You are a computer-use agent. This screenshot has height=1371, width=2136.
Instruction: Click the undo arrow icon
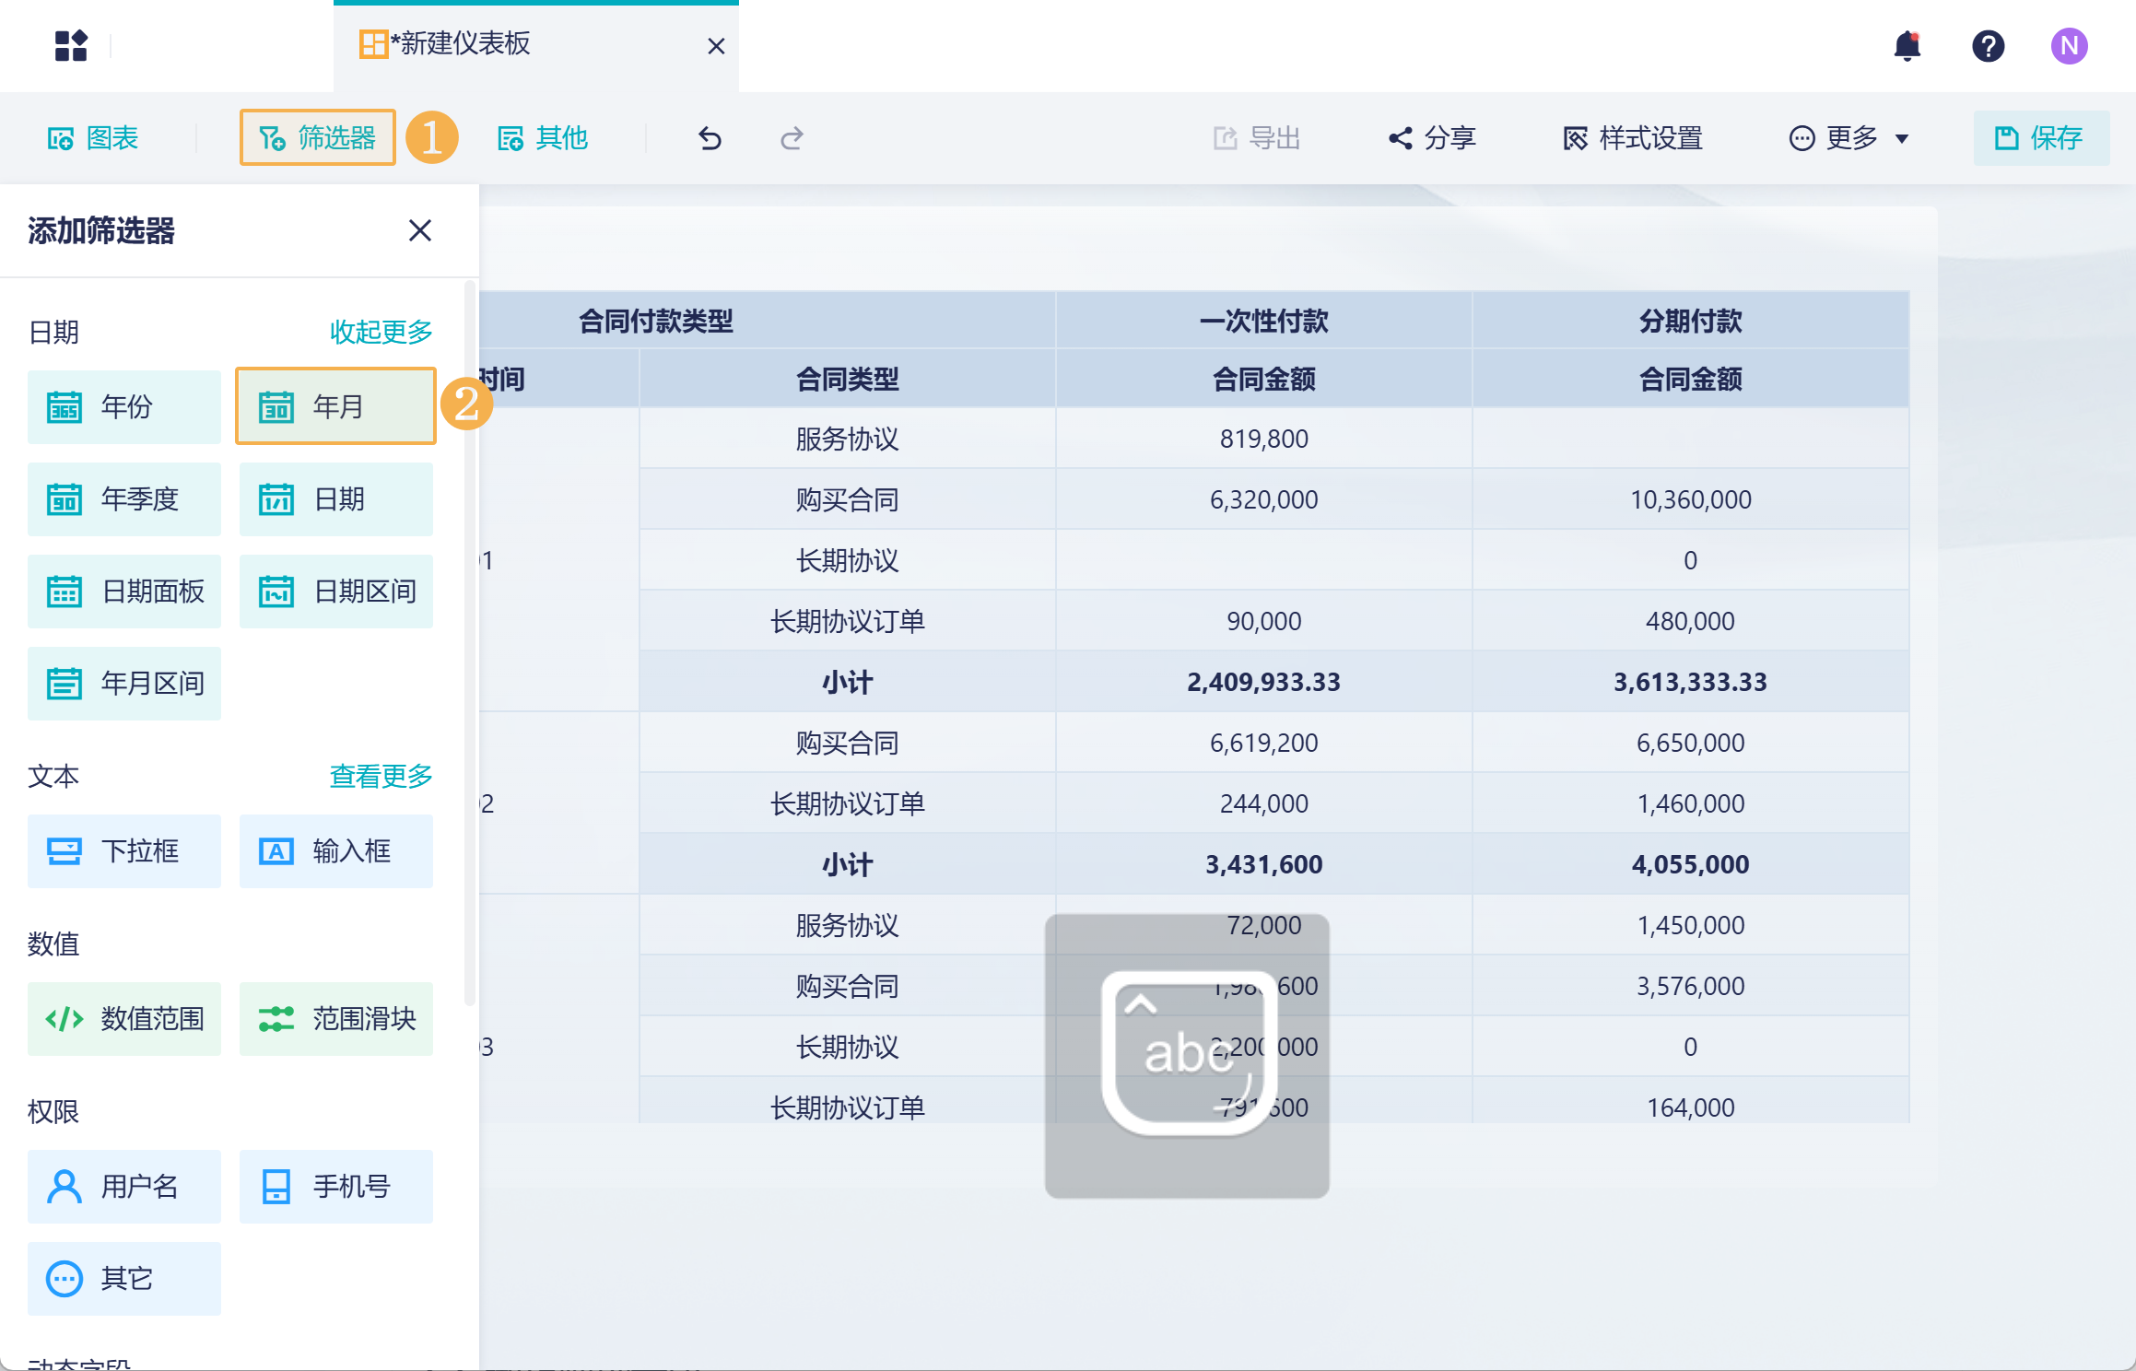tap(710, 138)
